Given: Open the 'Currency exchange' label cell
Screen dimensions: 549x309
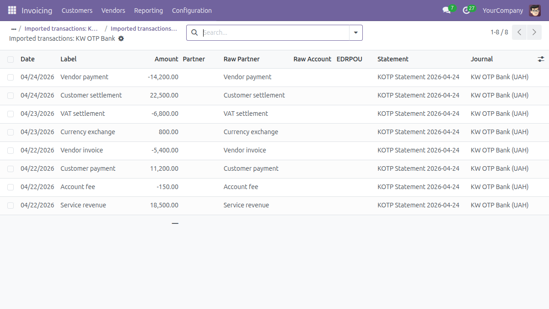Looking at the screenshot, I should pos(88,132).
